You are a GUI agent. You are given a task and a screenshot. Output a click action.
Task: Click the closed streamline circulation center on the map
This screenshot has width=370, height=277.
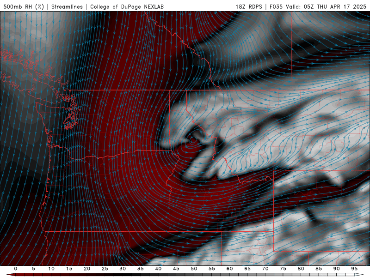tap(192, 140)
